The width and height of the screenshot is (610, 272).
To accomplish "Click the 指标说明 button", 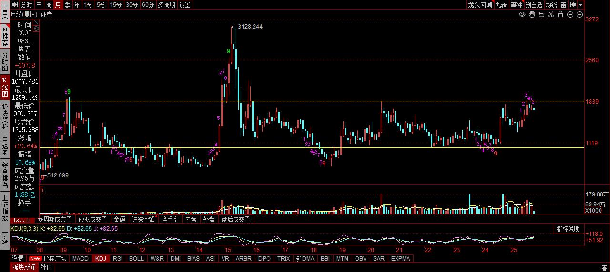I will tap(569, 229).
